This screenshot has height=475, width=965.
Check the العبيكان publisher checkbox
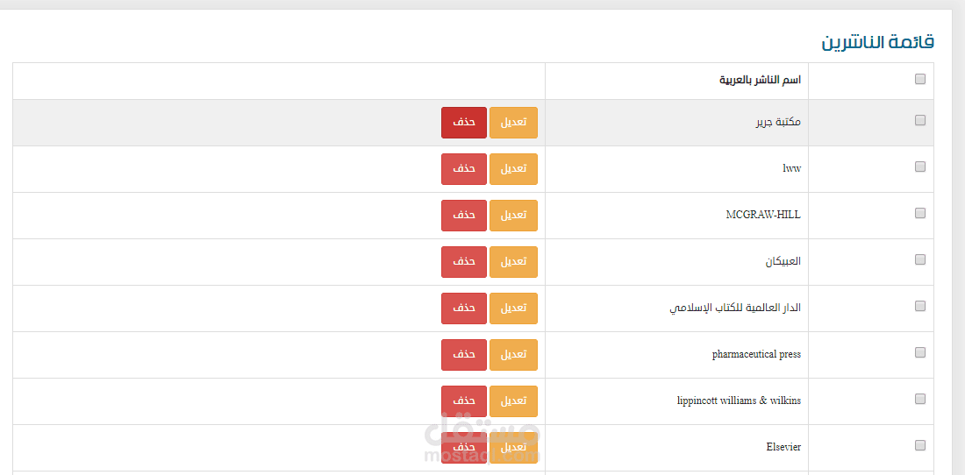pyautogui.click(x=920, y=259)
